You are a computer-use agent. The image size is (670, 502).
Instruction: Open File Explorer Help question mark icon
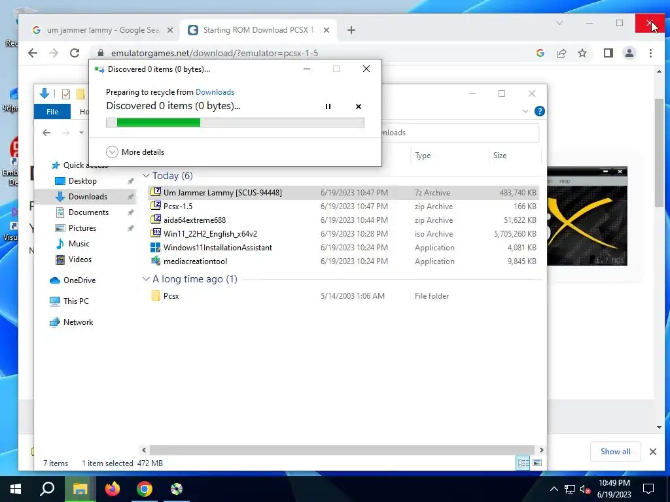[x=540, y=111]
